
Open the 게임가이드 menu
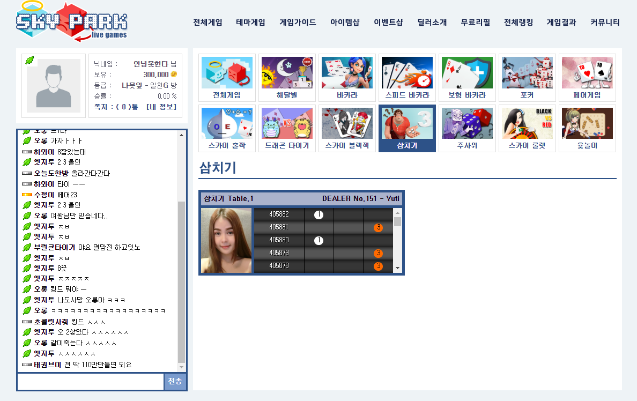pos(298,23)
